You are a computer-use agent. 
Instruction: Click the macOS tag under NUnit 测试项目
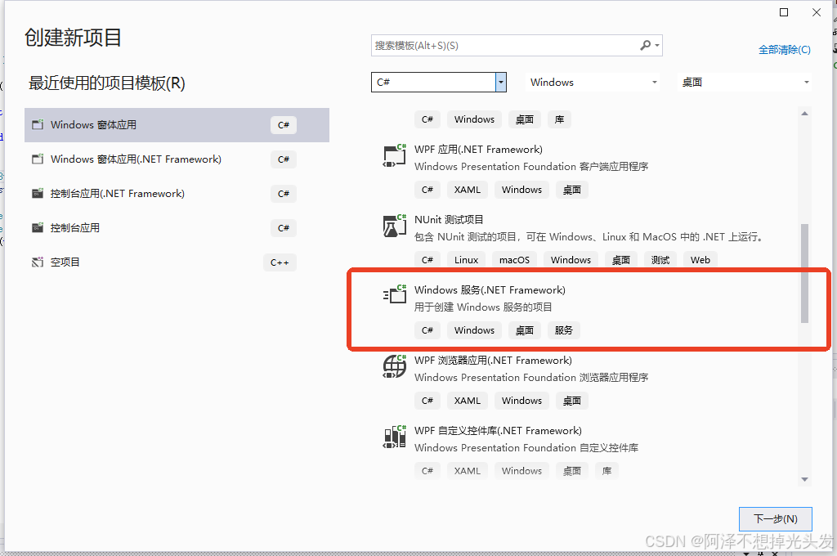pyautogui.click(x=514, y=260)
